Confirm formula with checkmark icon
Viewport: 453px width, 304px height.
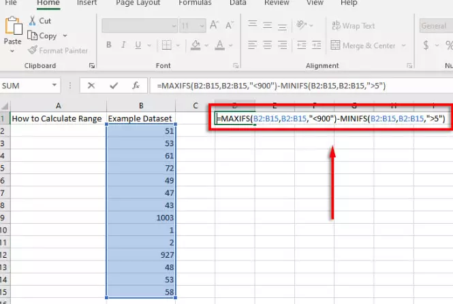[114, 86]
